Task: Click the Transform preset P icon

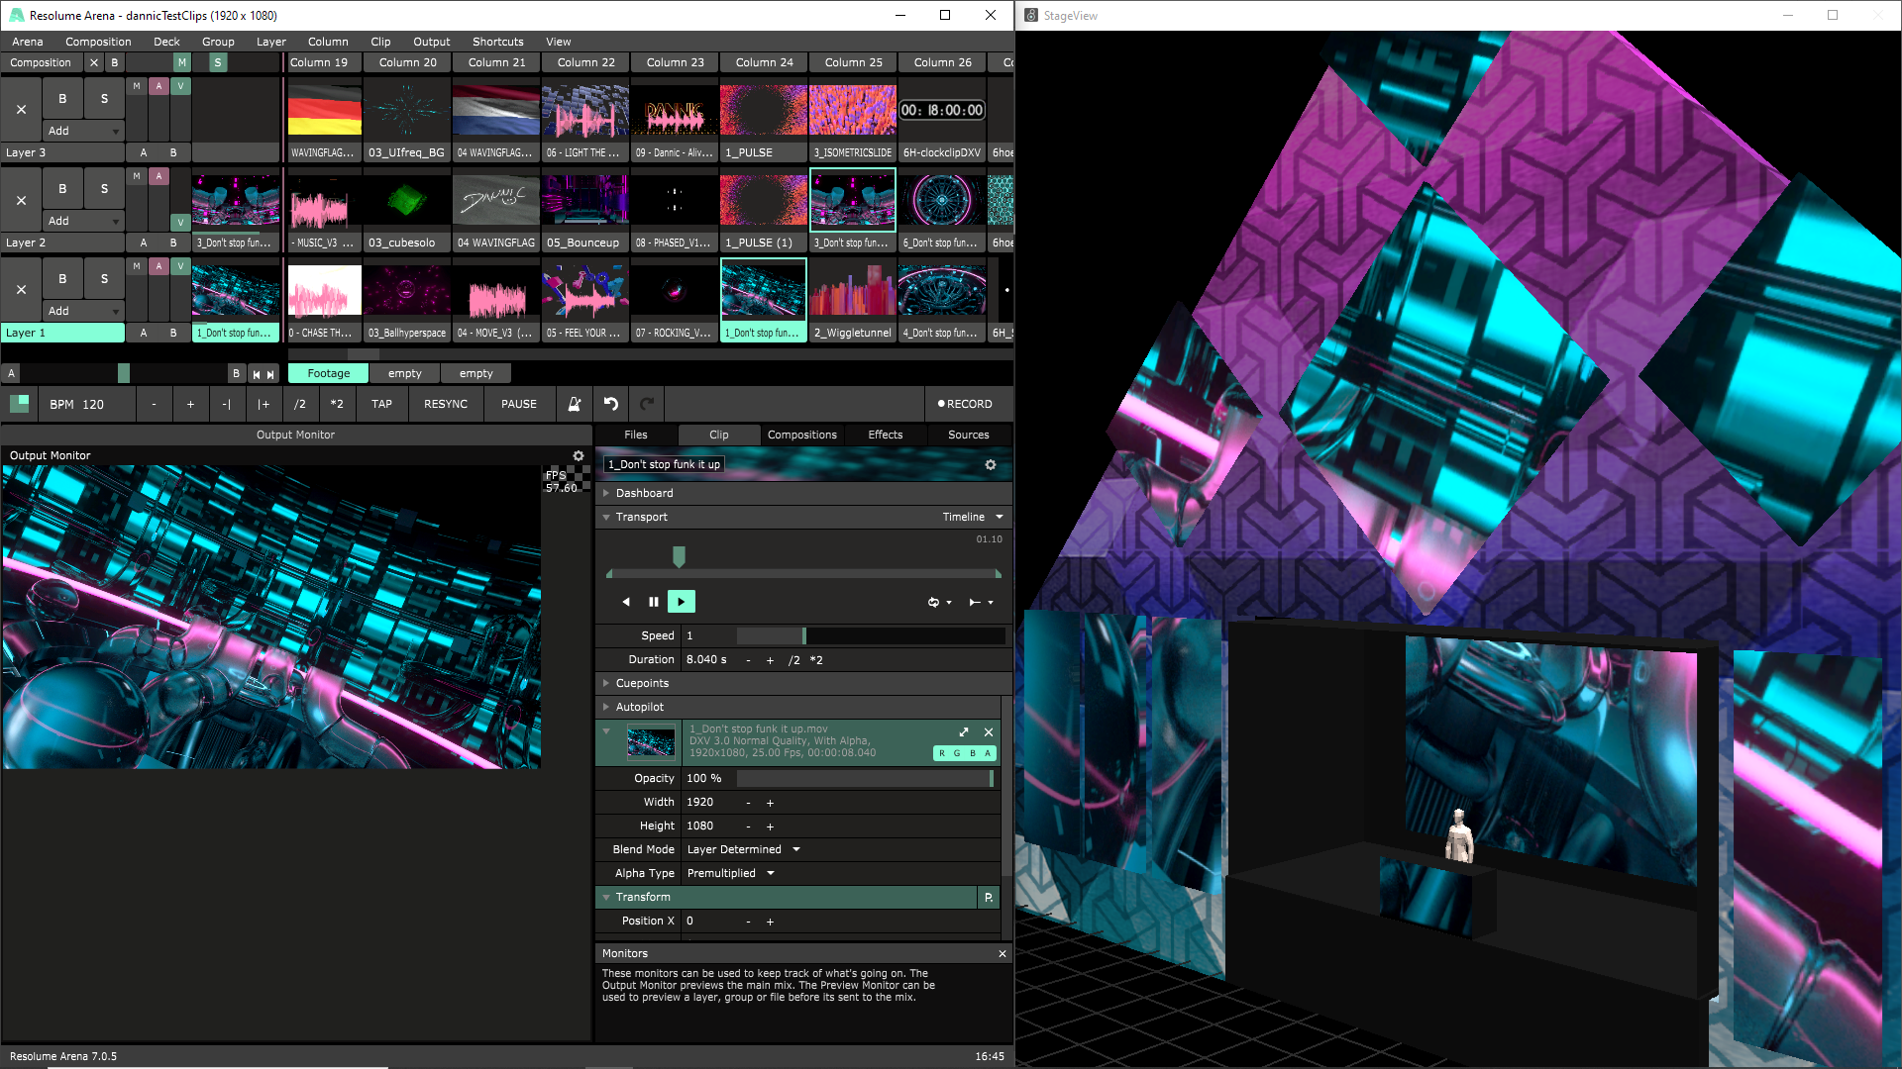Action: [989, 897]
